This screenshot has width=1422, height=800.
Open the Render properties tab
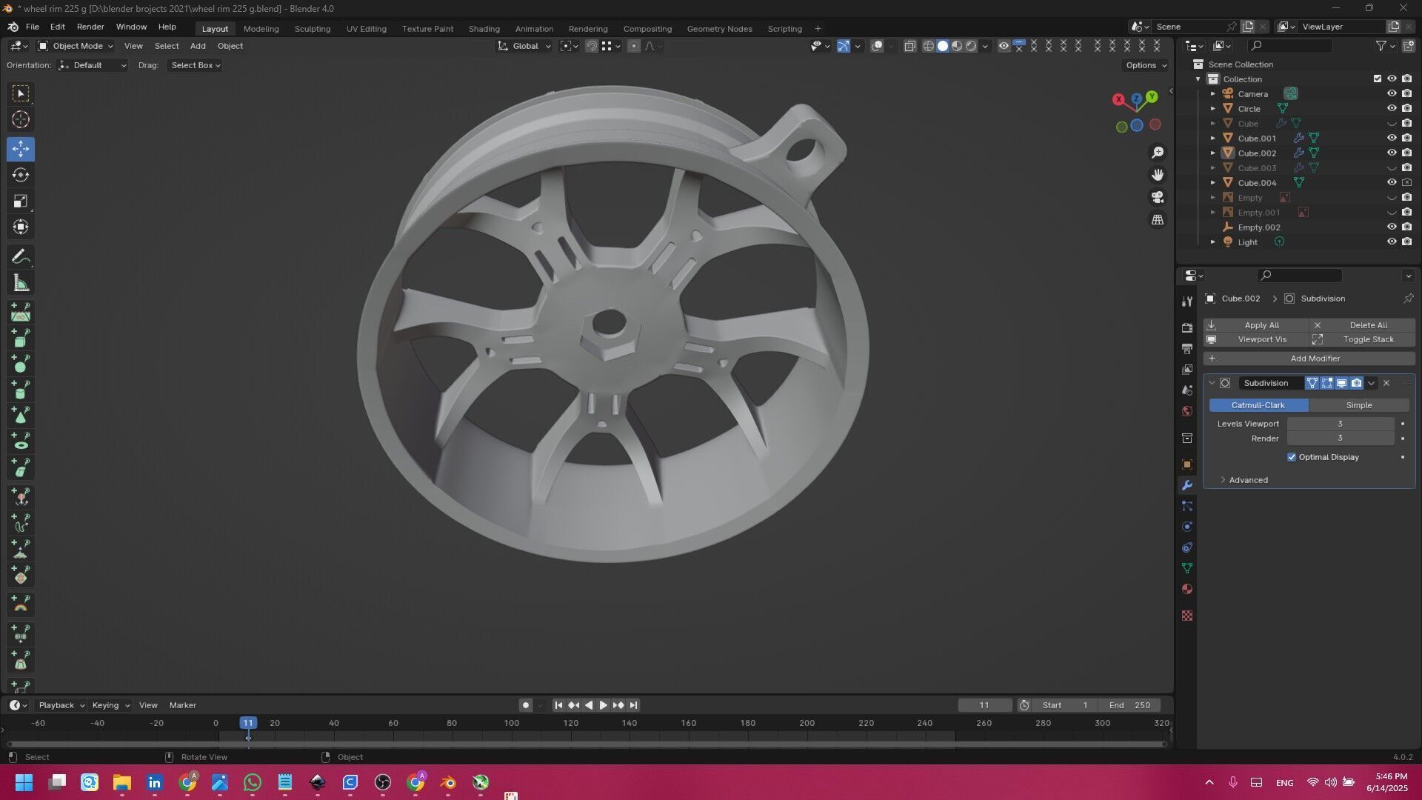(1187, 327)
